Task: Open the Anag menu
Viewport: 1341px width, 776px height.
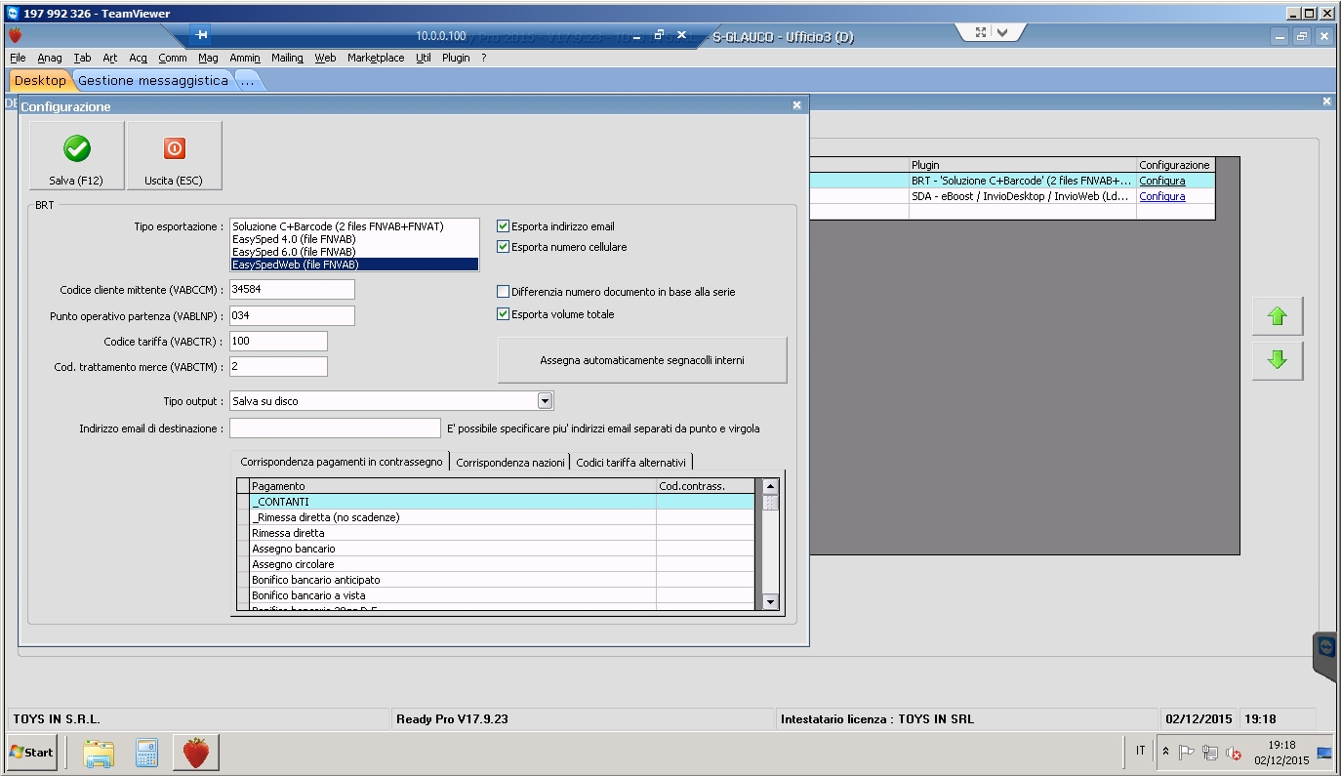Action: [49, 58]
